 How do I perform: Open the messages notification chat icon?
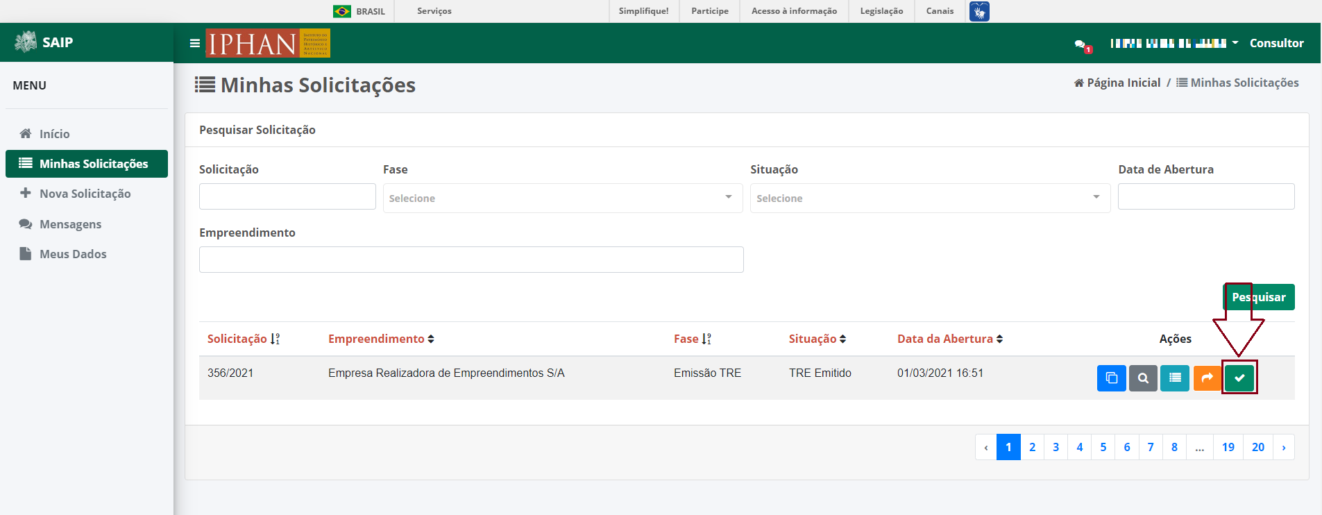pos(1082,45)
